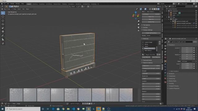The height and width of the screenshot is (111, 198).
Task: Select the Add Cube tool
Action: click(3, 43)
